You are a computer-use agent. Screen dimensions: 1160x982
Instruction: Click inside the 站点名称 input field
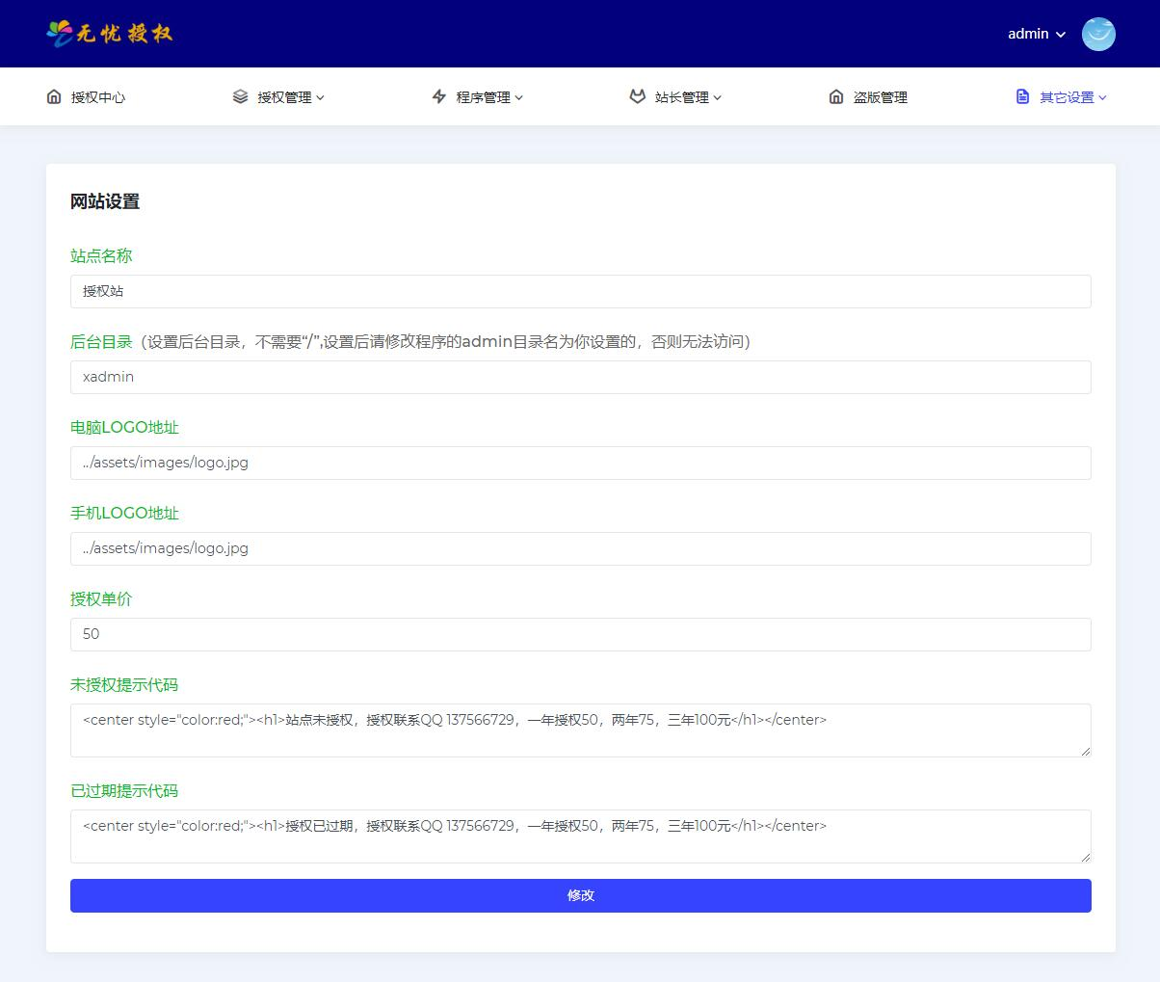(580, 291)
